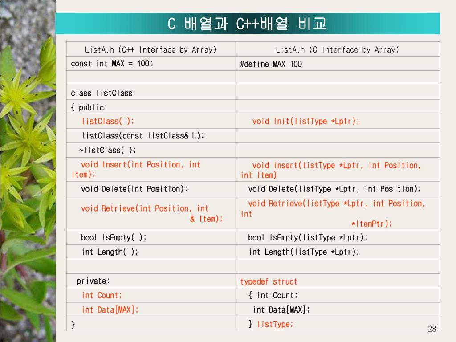Select the 'class listClass' line
The width and height of the screenshot is (456, 342).
tap(102, 93)
